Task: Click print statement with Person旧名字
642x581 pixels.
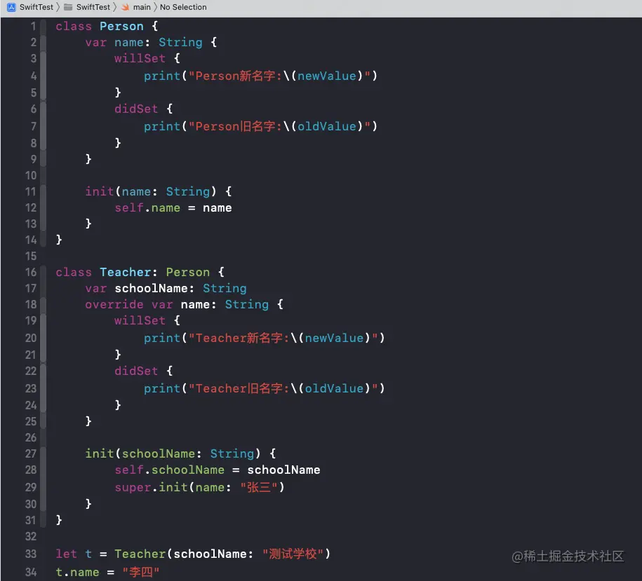Action: click(x=260, y=126)
